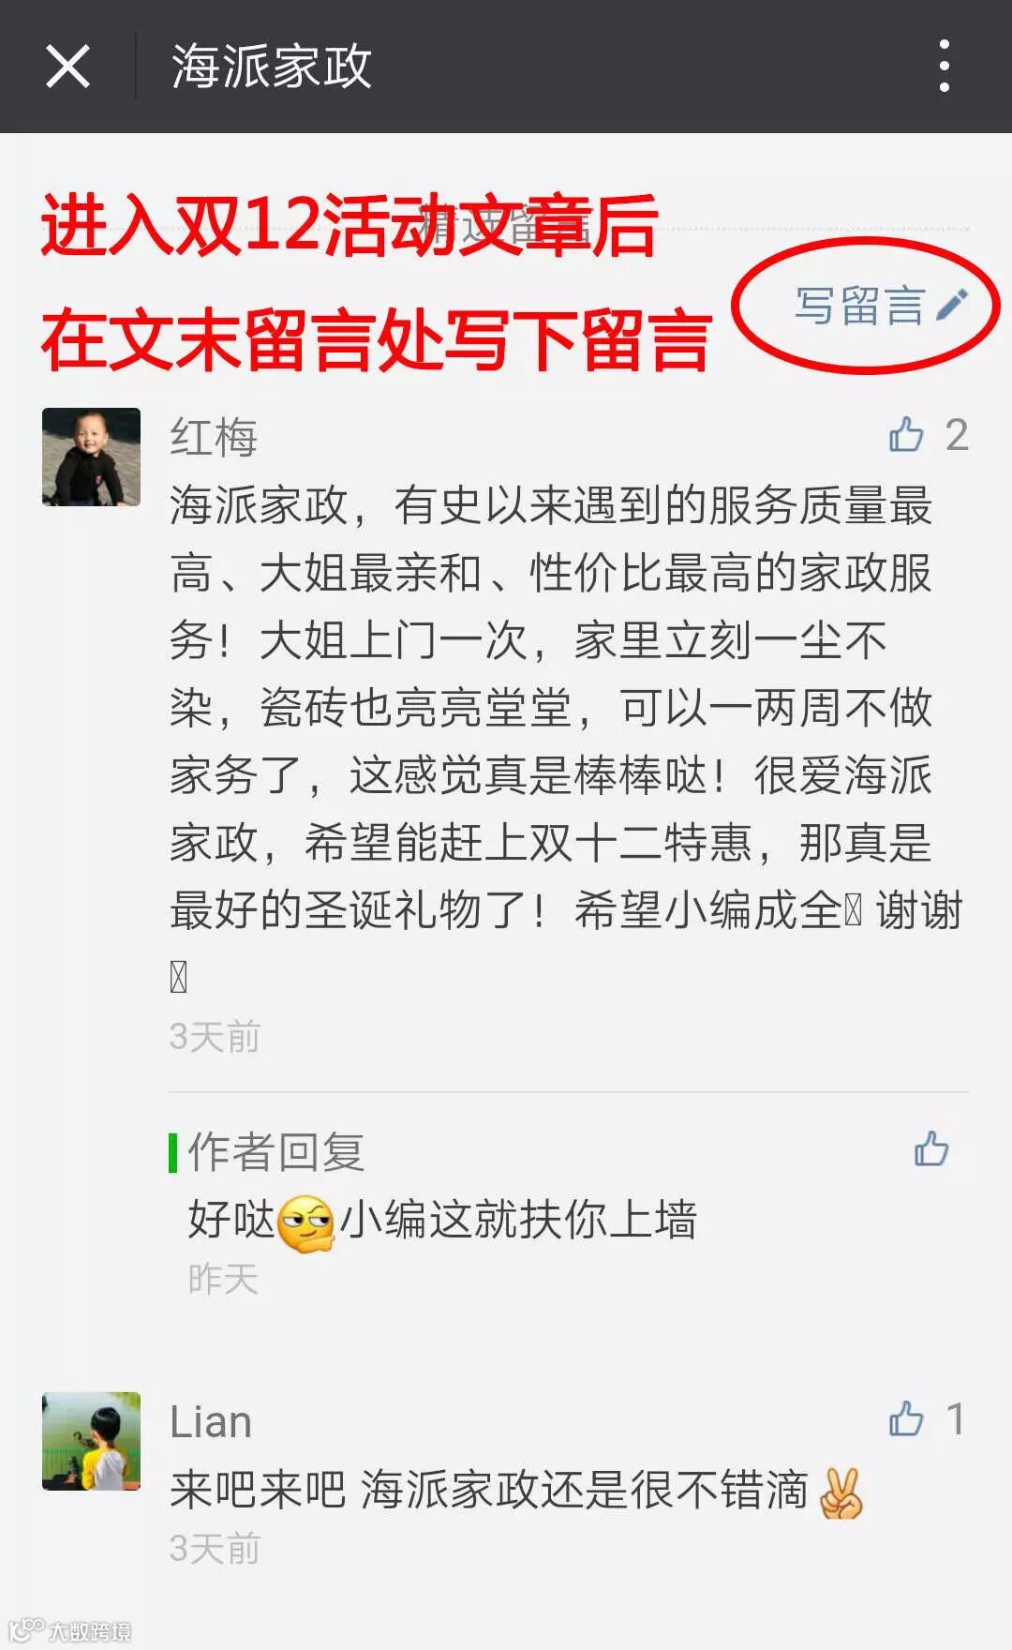Tap the victory hand emoji in Lian's comment

[840, 1492]
